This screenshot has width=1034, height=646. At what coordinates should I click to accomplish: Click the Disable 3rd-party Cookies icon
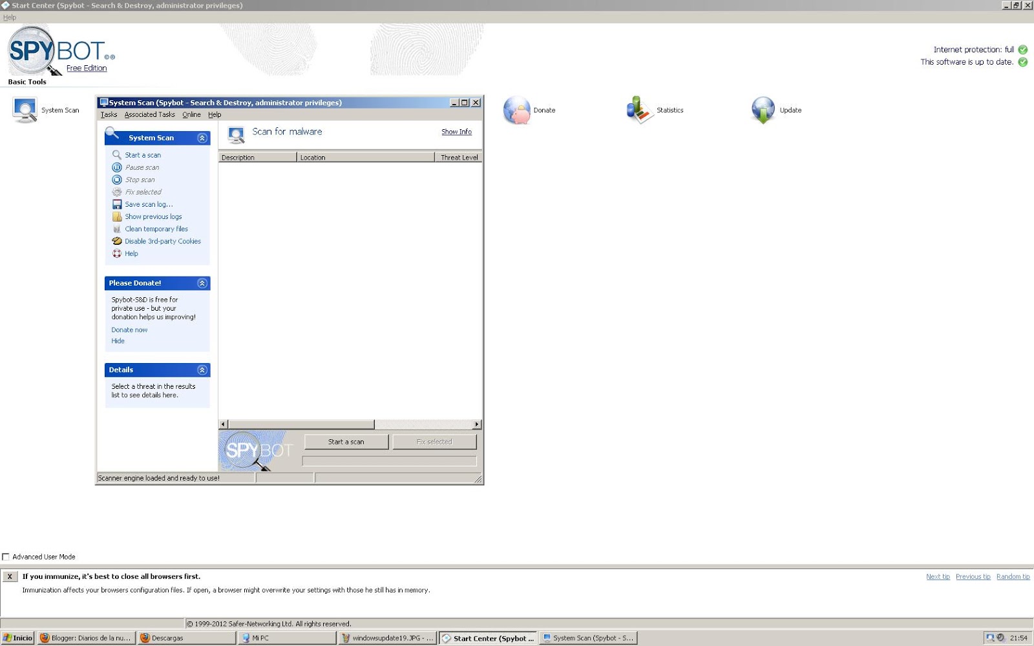pyautogui.click(x=117, y=241)
